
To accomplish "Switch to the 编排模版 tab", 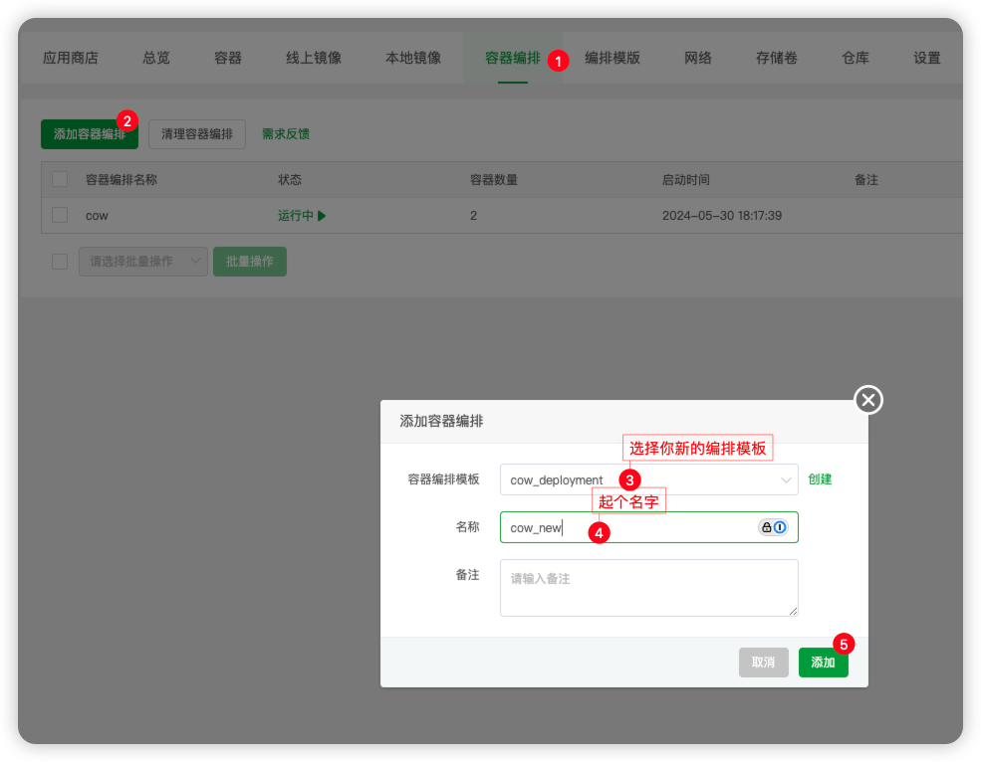I will click(x=612, y=58).
